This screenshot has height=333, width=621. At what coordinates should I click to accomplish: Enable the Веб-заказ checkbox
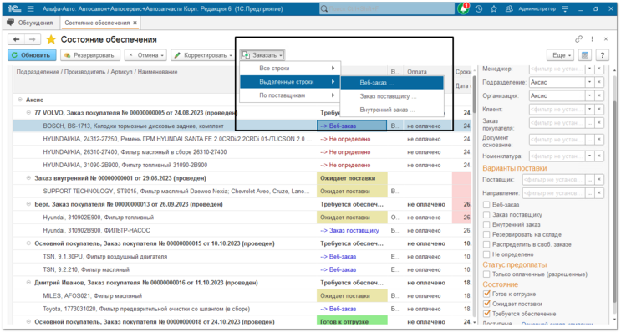(x=486, y=204)
